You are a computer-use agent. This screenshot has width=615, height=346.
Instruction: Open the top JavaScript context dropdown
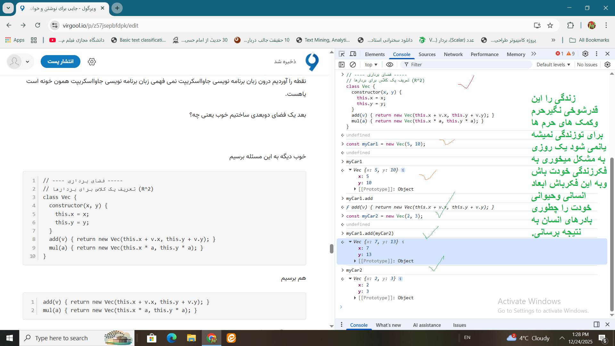coord(371,65)
